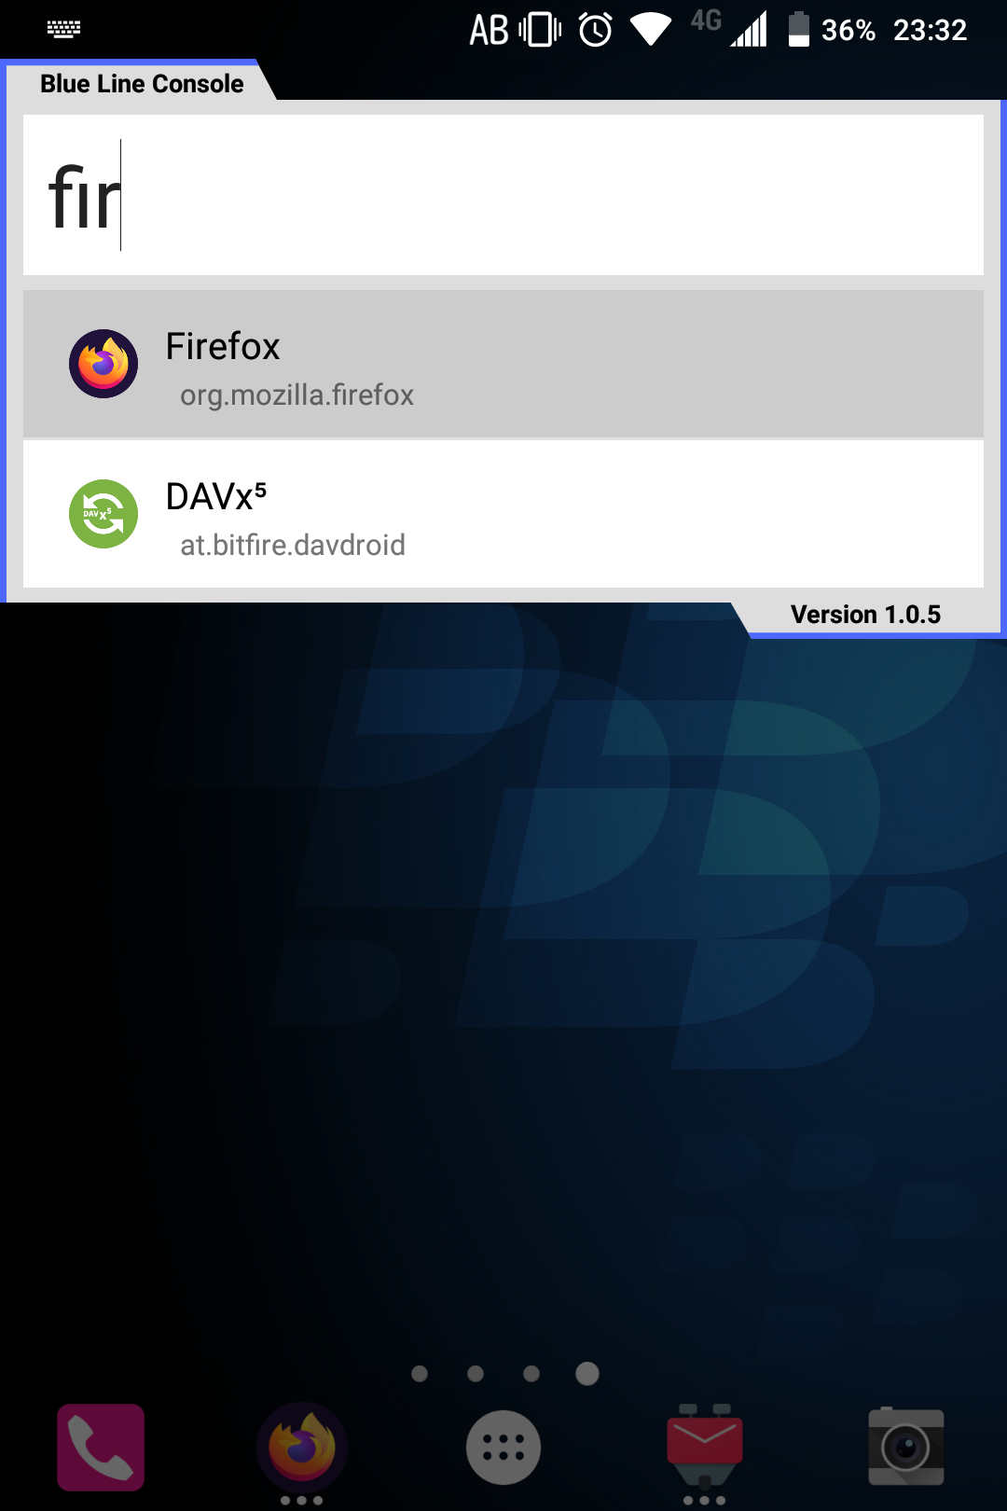Tap the Wi-Fi status icon
Screen dimensions: 1007x1511
point(651,29)
